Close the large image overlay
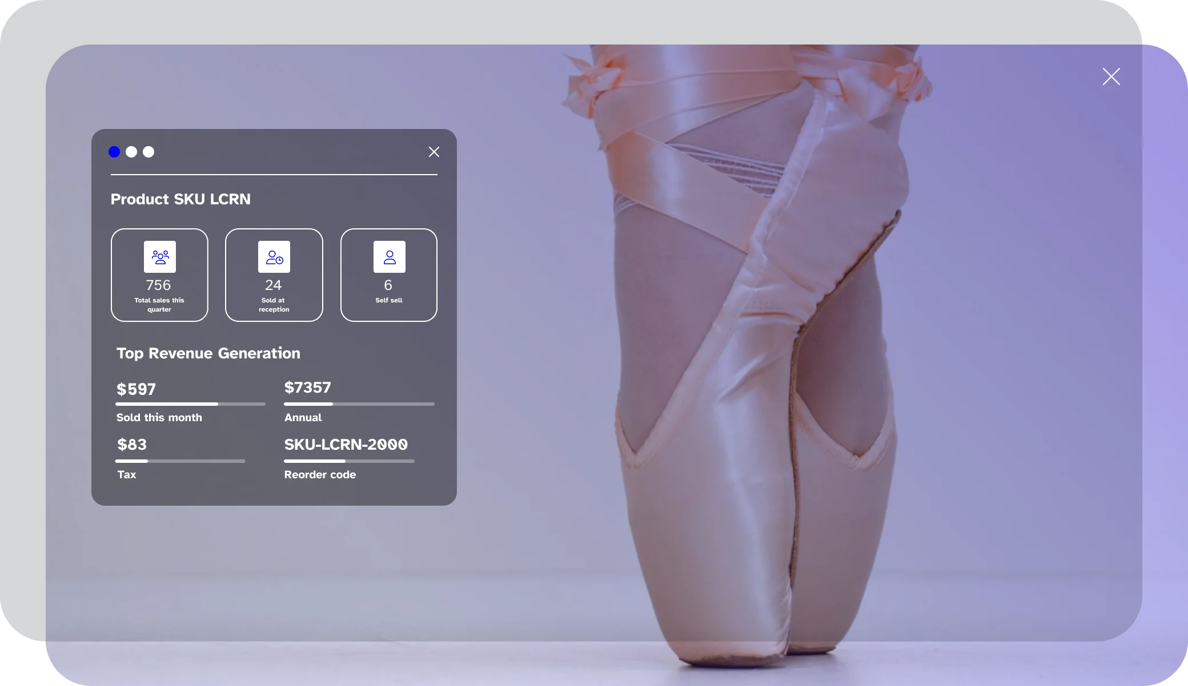This screenshot has height=686, width=1188. pyautogui.click(x=1111, y=76)
